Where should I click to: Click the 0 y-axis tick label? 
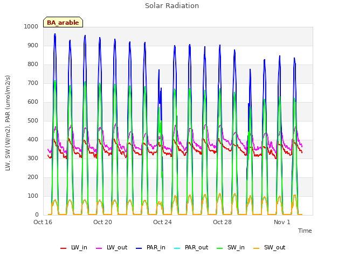(x=37, y=214)
